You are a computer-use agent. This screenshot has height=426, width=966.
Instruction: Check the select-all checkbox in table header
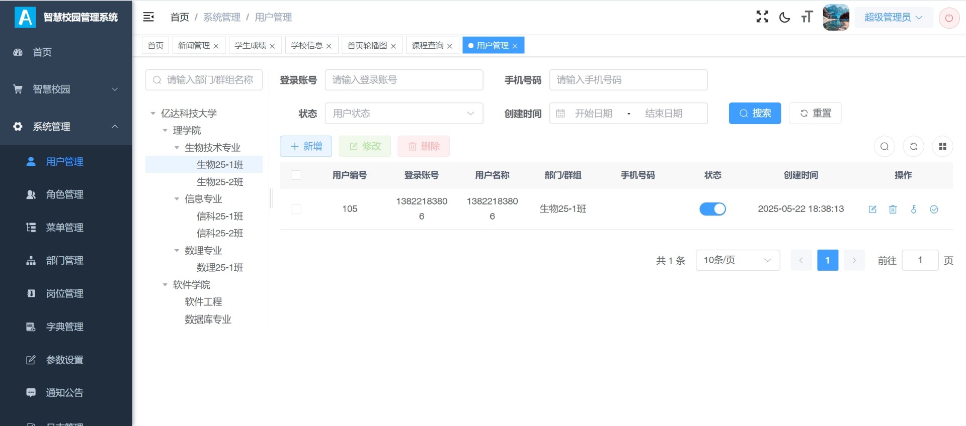pyautogui.click(x=296, y=175)
